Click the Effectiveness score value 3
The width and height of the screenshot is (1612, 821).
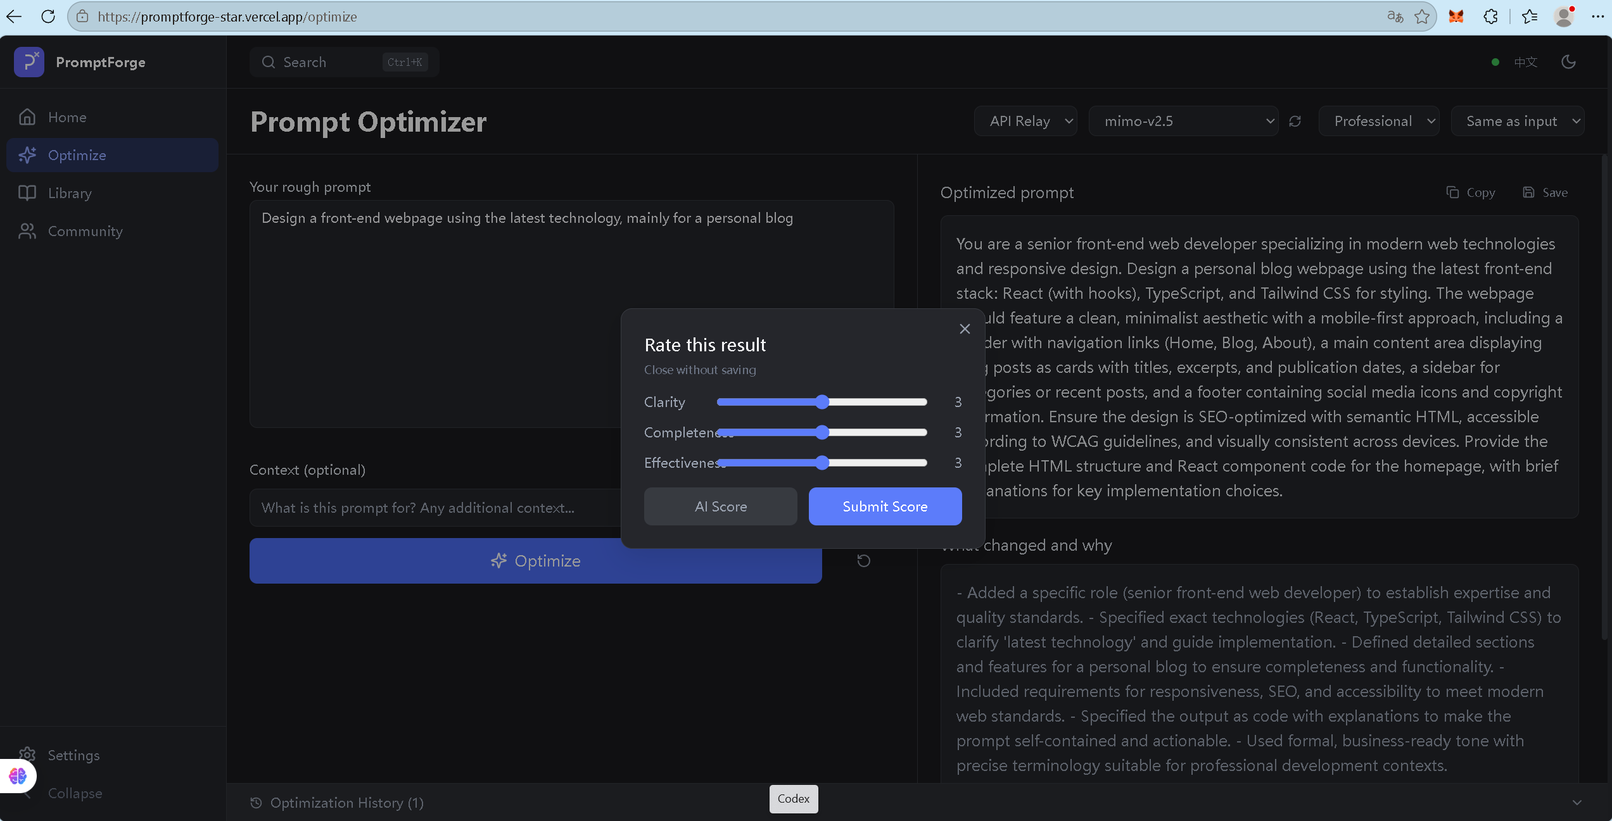tap(958, 463)
